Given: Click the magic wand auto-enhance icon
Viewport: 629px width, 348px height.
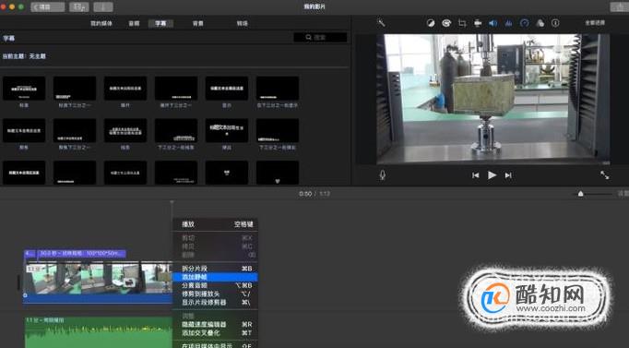Looking at the screenshot, I should 381,23.
